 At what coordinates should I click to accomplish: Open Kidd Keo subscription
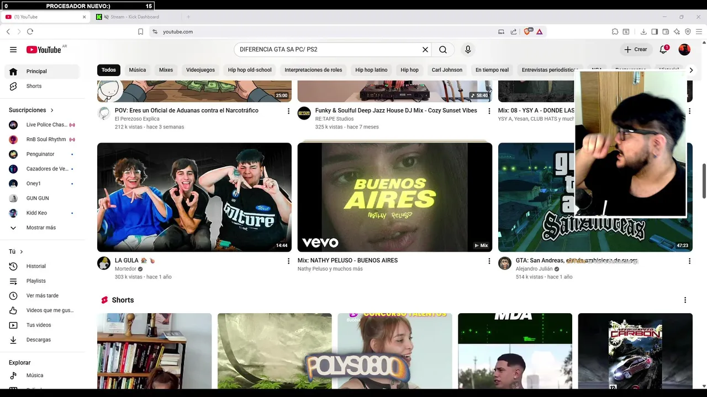point(42,213)
